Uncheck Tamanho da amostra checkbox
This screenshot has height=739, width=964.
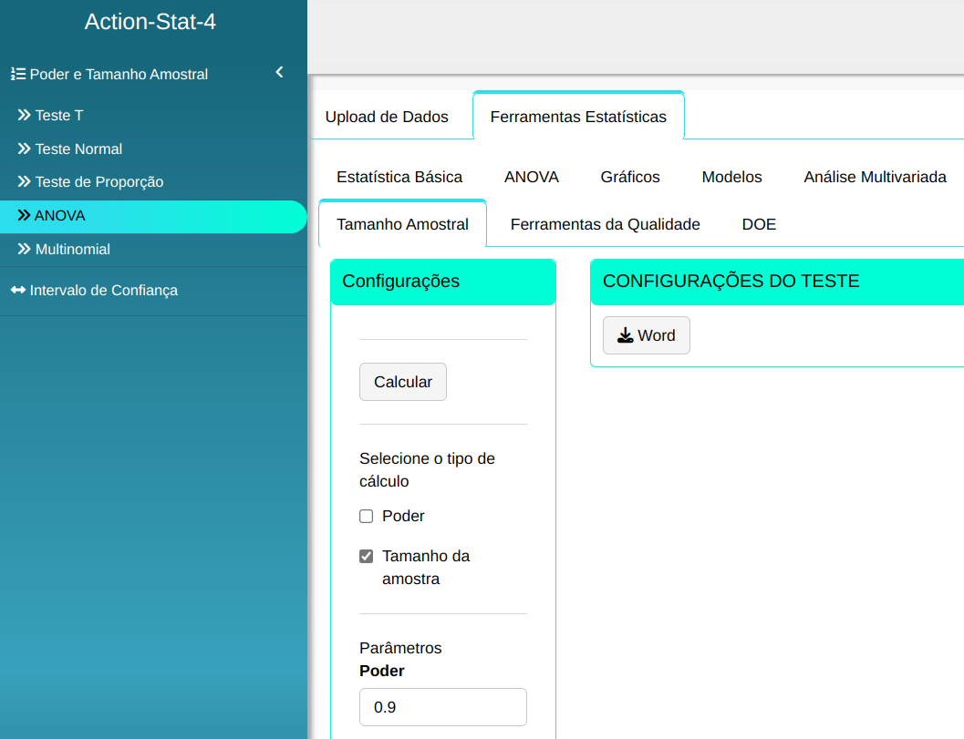coord(367,556)
